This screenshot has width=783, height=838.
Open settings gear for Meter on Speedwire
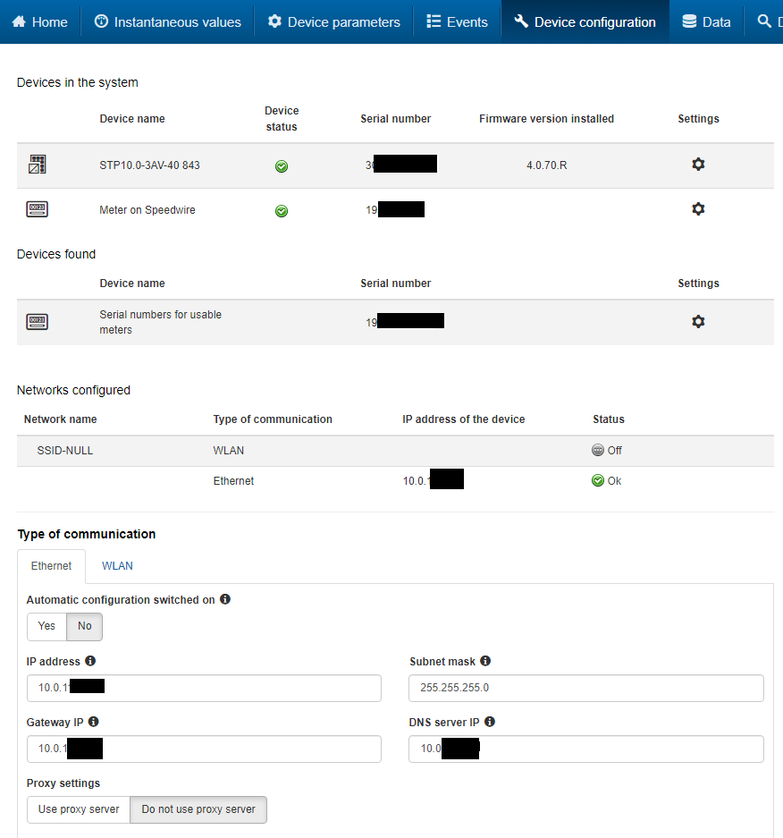698,209
